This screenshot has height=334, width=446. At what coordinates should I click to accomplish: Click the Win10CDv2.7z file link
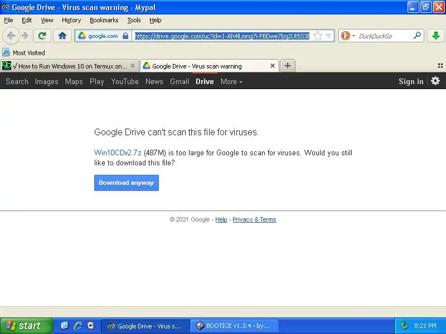point(118,153)
